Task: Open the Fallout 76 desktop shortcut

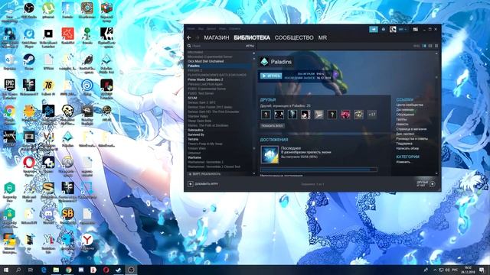Action: point(48,87)
